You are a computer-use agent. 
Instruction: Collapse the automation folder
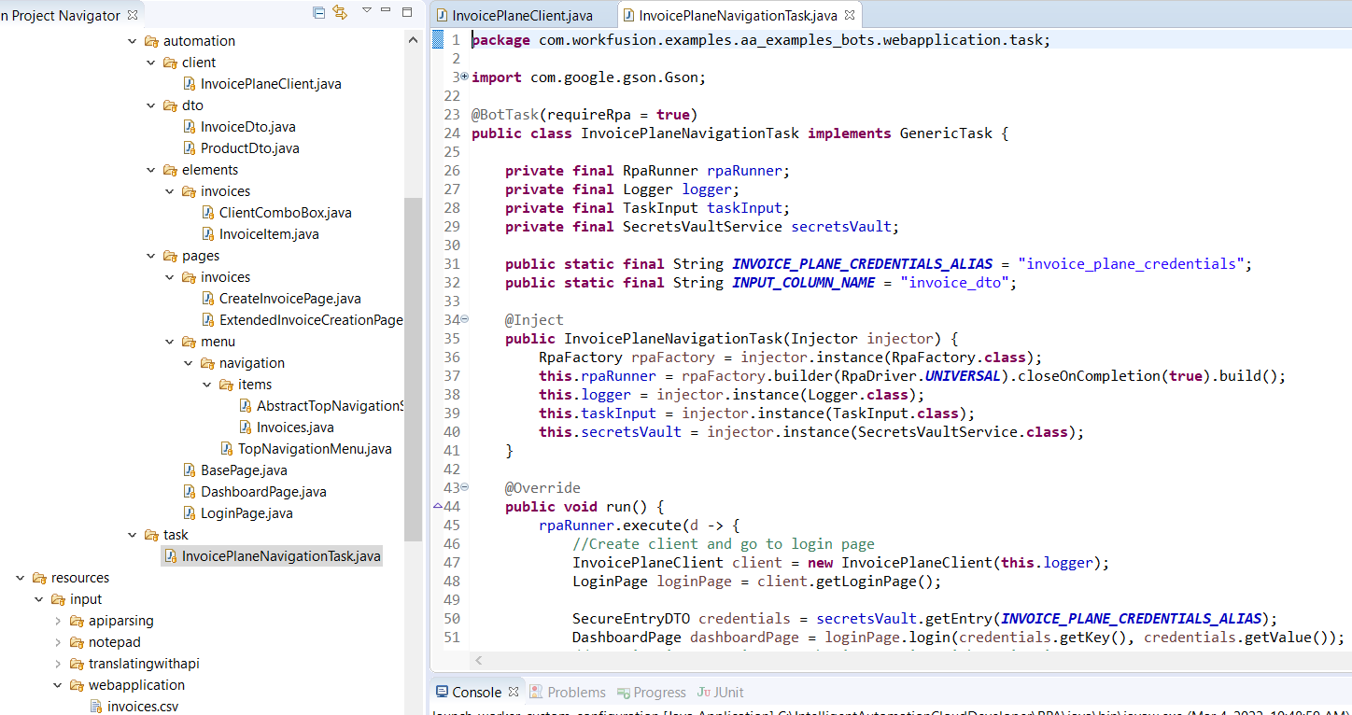(132, 41)
